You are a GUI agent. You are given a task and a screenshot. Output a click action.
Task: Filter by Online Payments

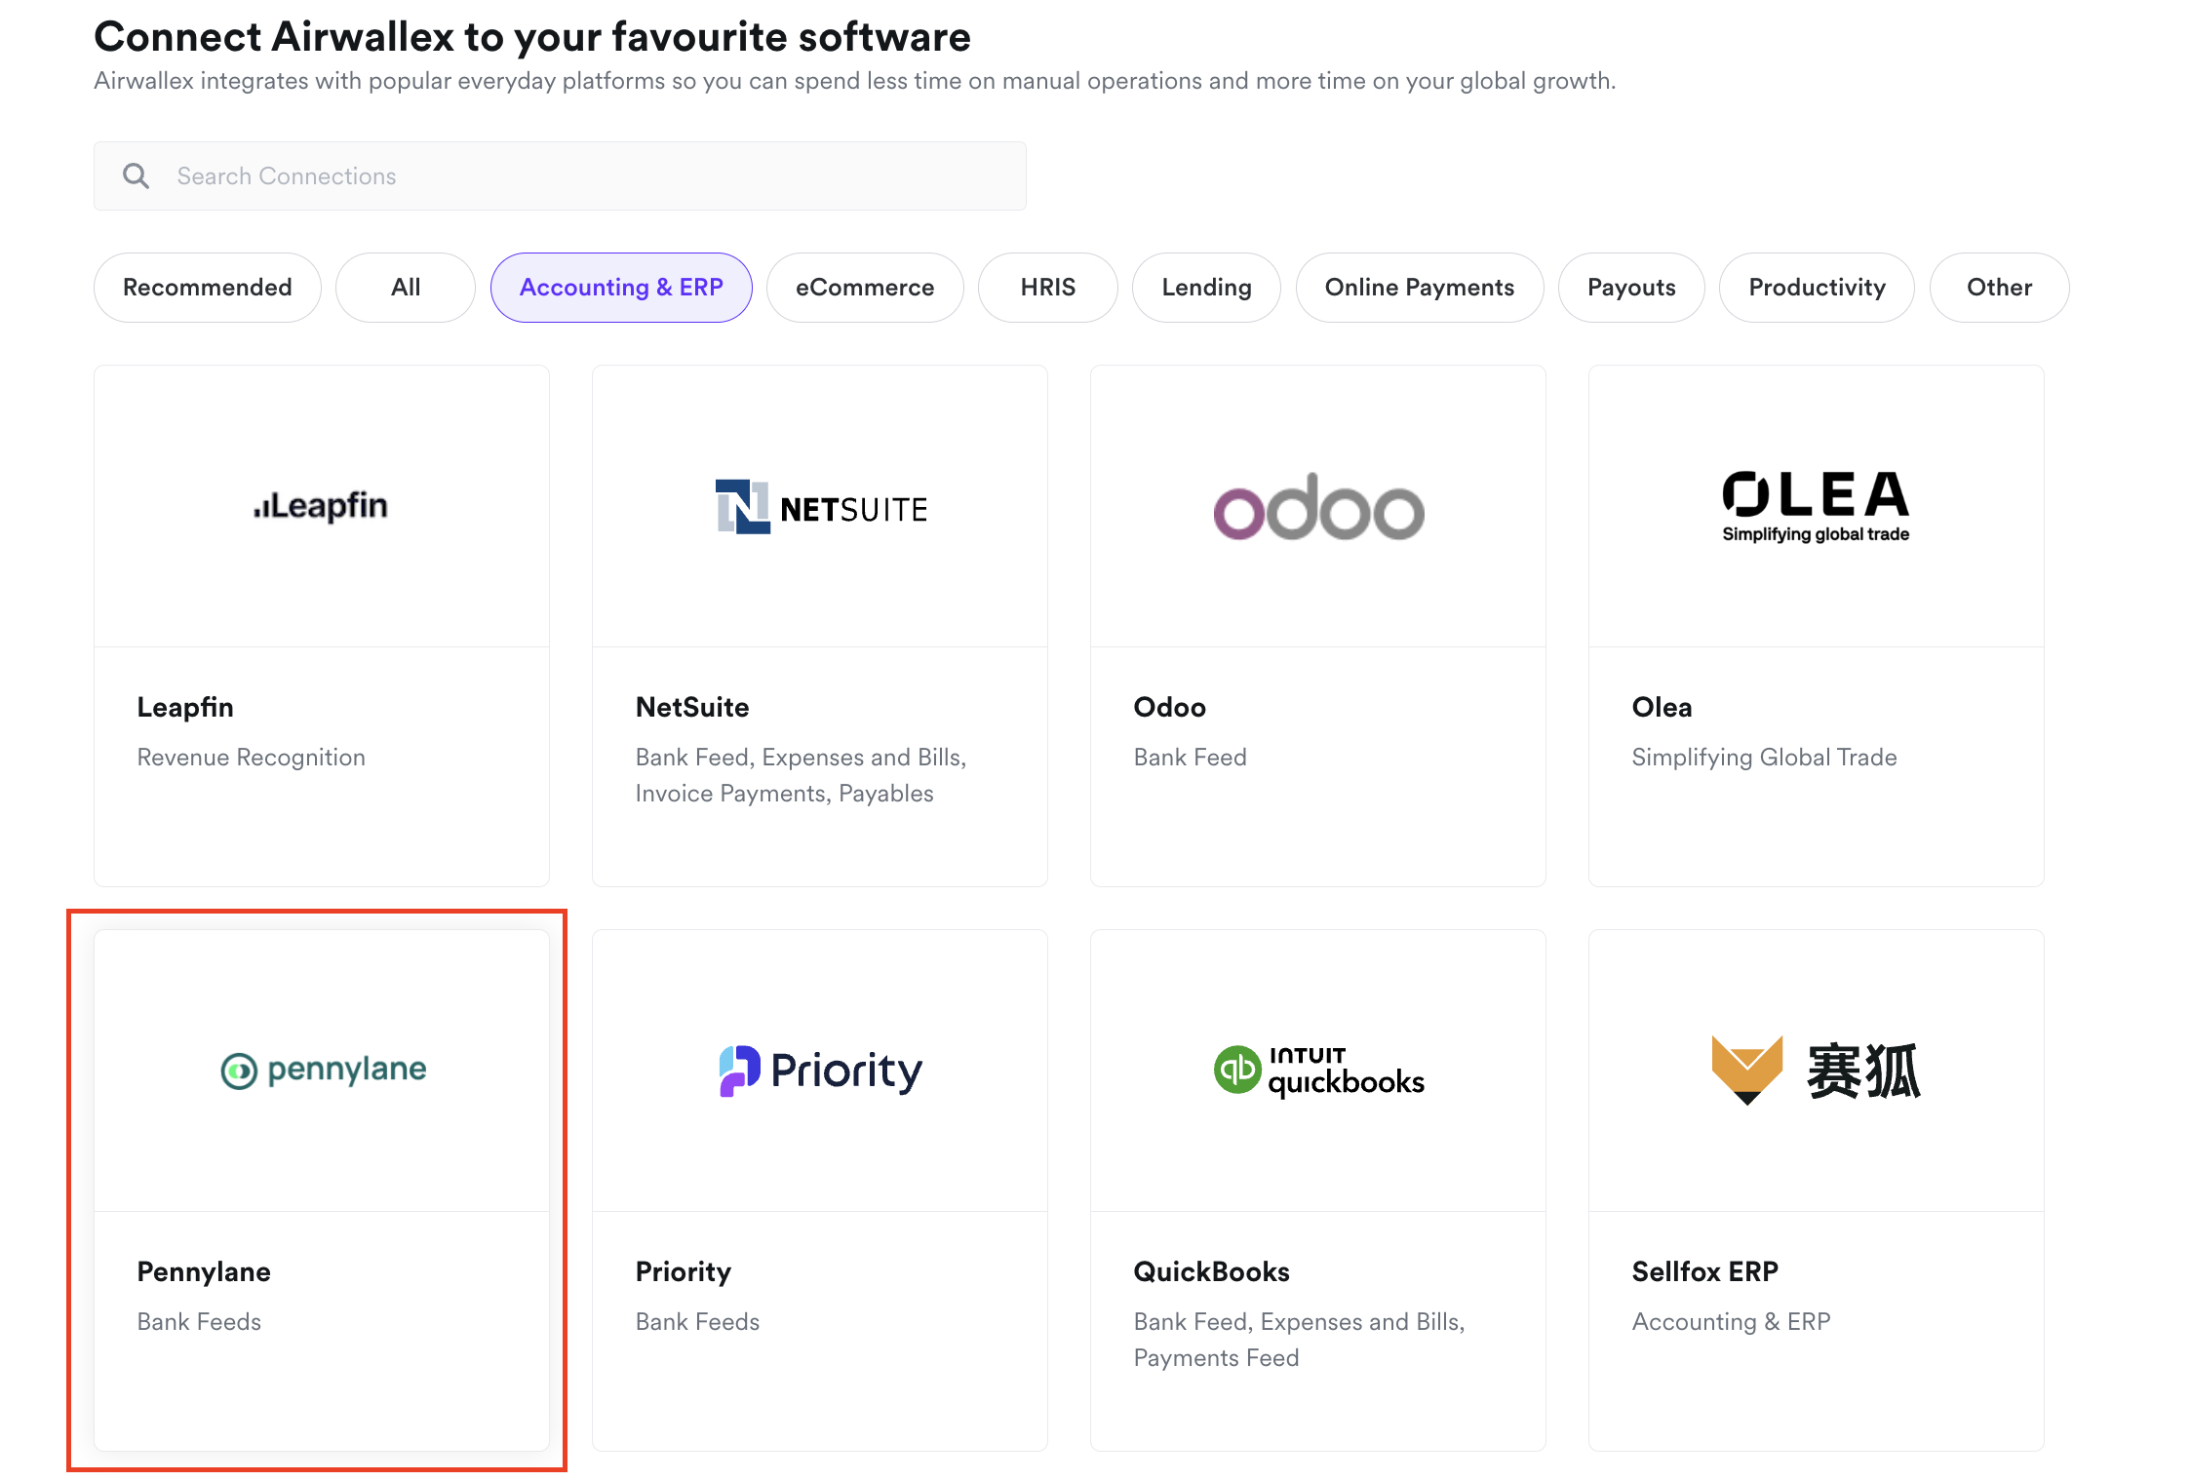[x=1420, y=288]
